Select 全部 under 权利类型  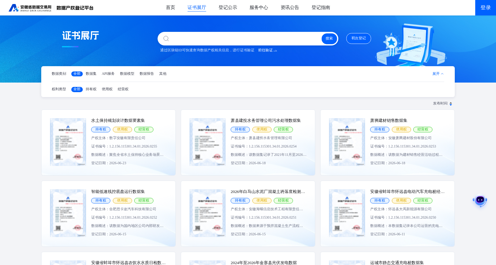pyautogui.click(x=77, y=89)
